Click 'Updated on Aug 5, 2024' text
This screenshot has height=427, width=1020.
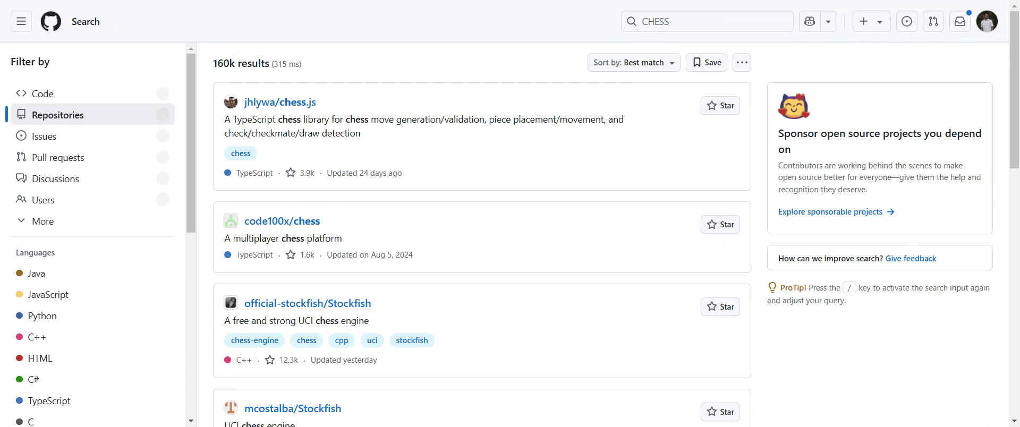click(370, 255)
